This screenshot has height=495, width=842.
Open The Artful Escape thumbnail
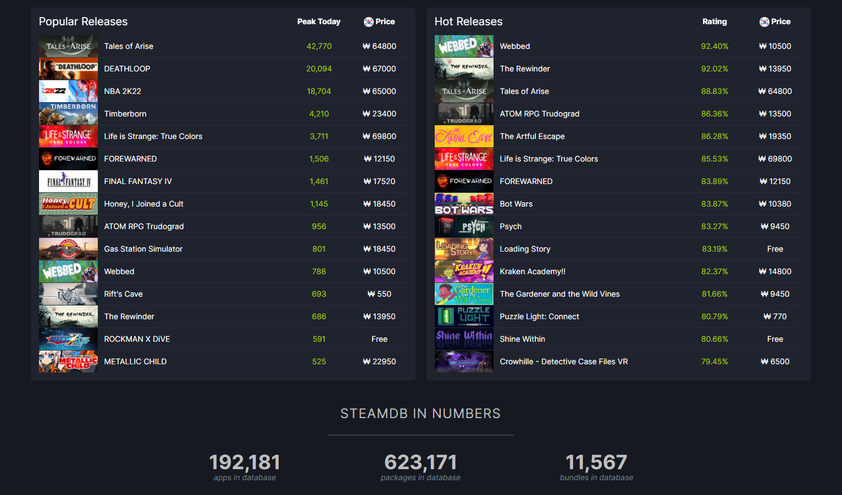point(464,136)
